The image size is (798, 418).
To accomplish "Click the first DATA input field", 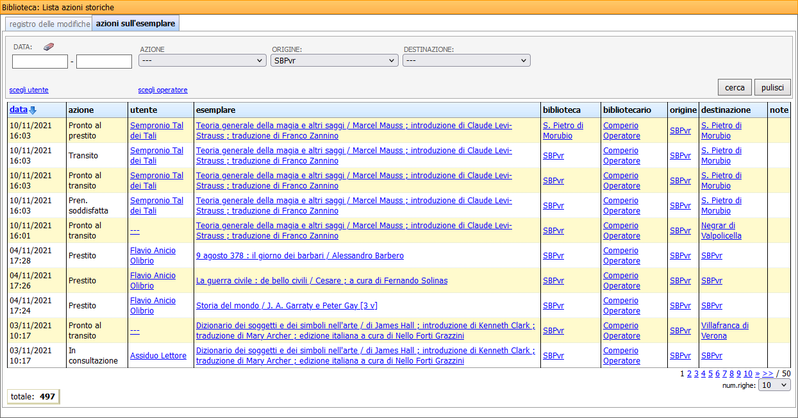I will point(39,61).
